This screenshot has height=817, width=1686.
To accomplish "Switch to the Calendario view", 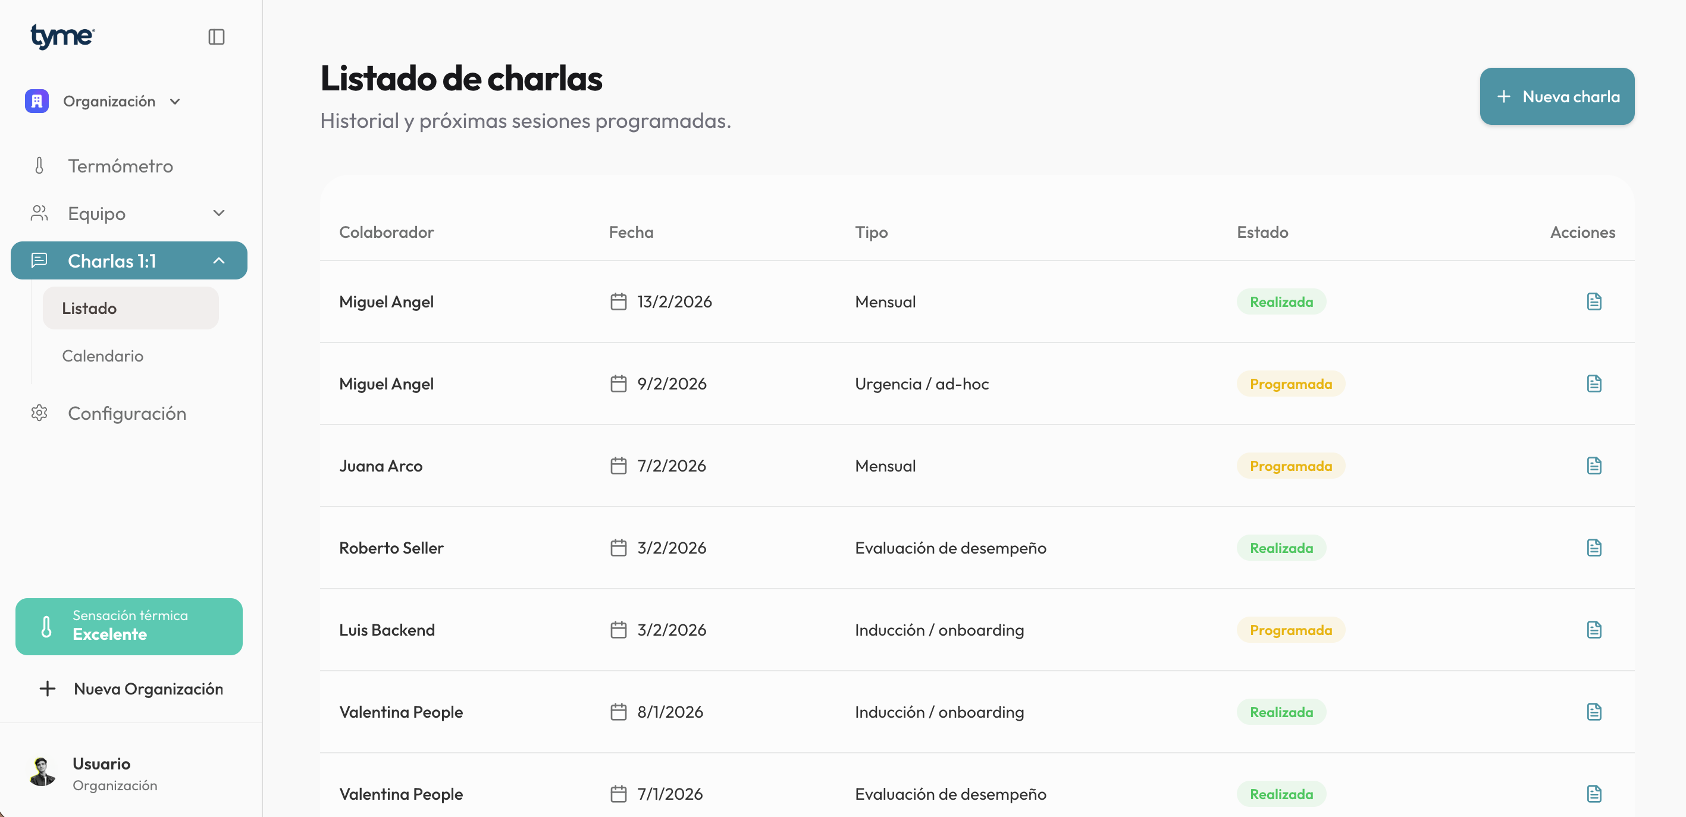I will pos(102,356).
